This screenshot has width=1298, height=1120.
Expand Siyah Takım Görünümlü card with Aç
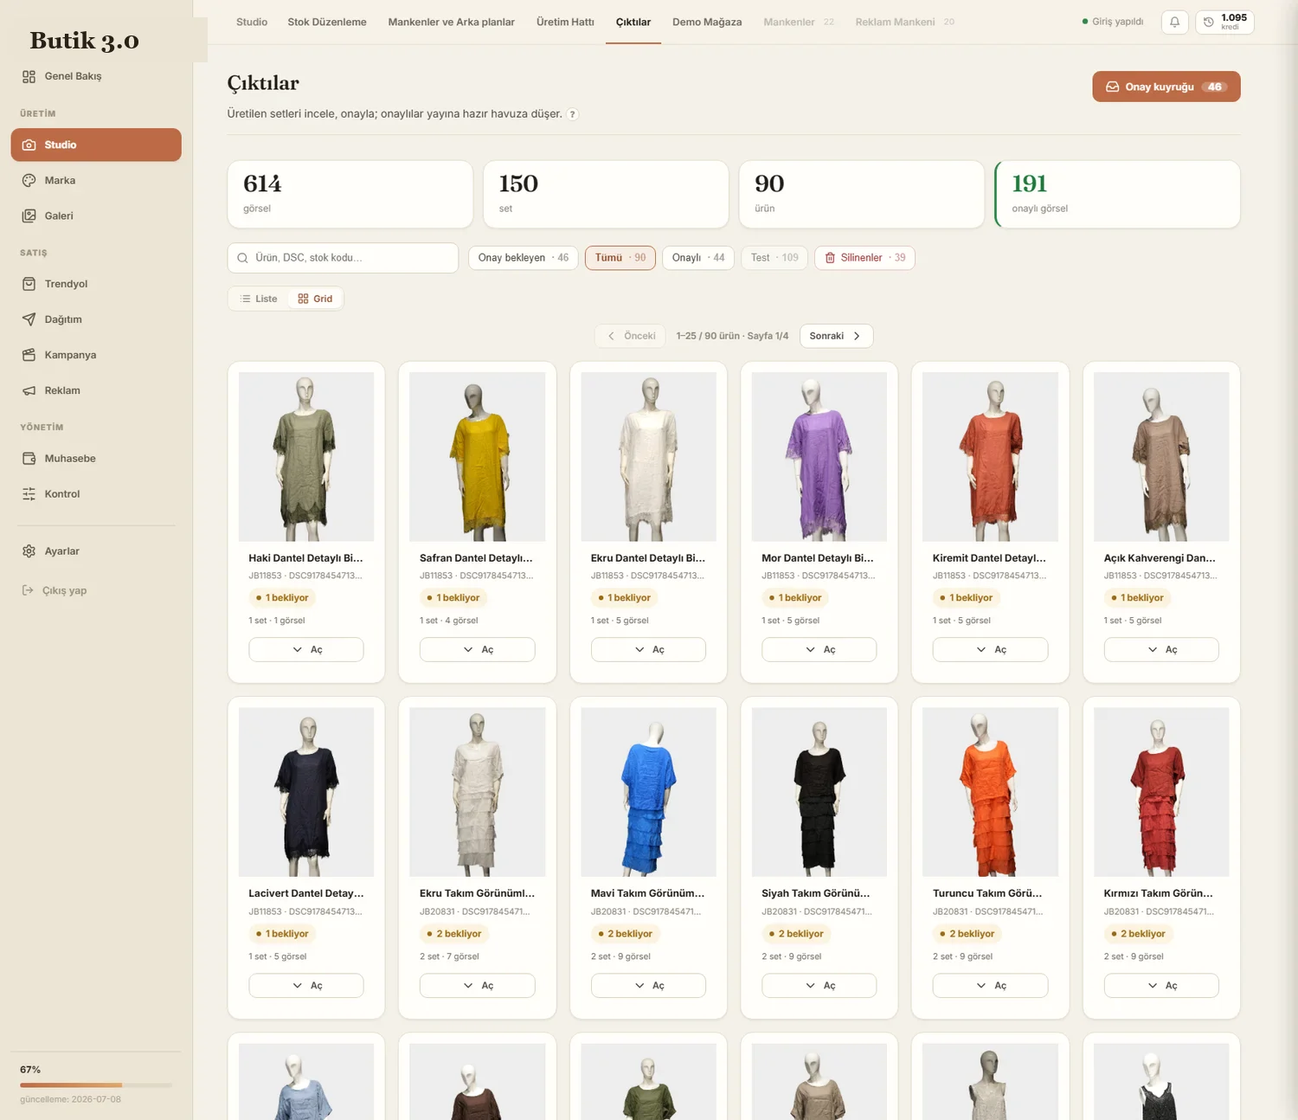(819, 986)
